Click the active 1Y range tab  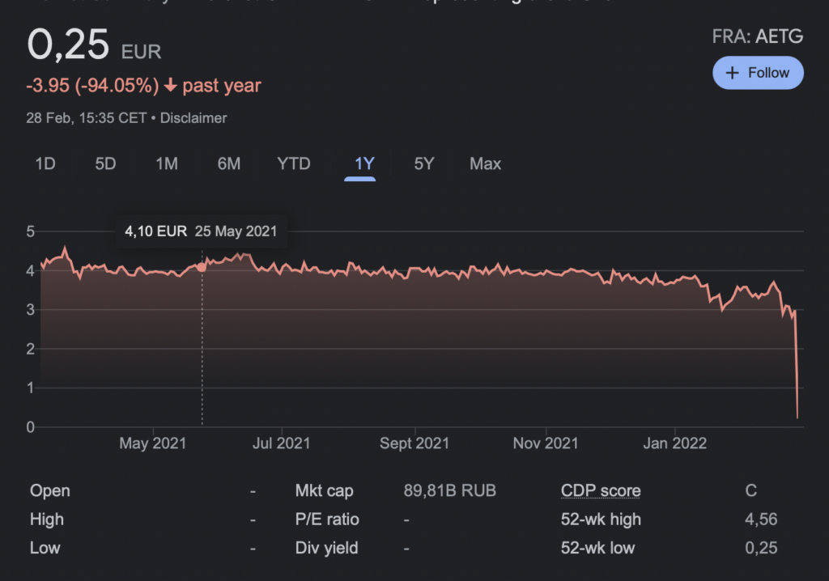pos(364,163)
